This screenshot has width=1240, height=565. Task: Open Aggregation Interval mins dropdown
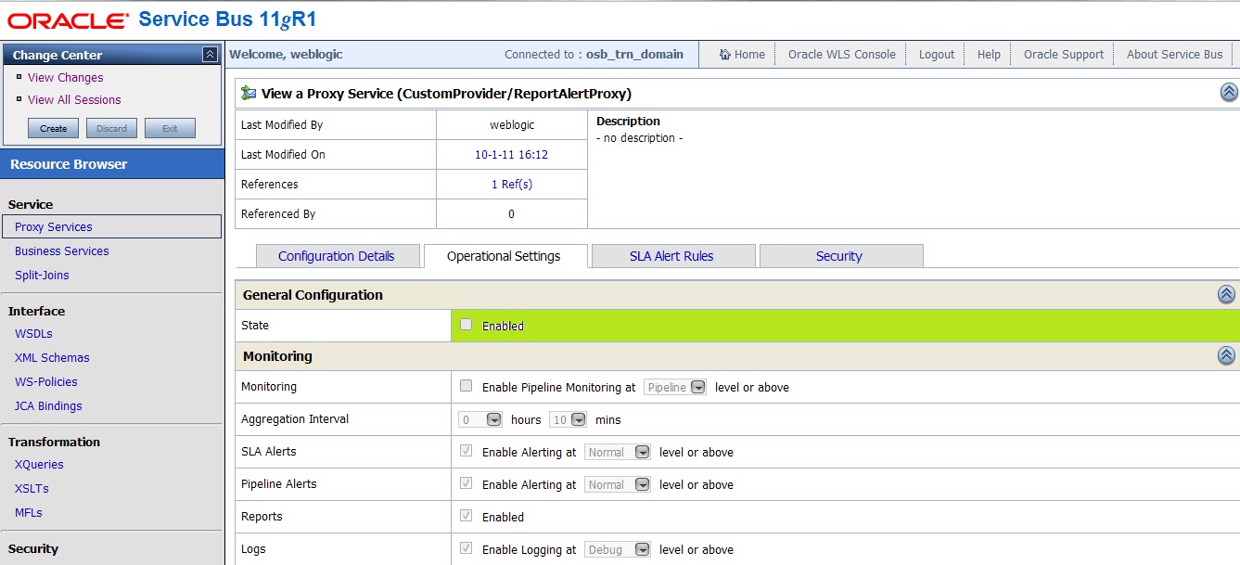pyautogui.click(x=568, y=419)
